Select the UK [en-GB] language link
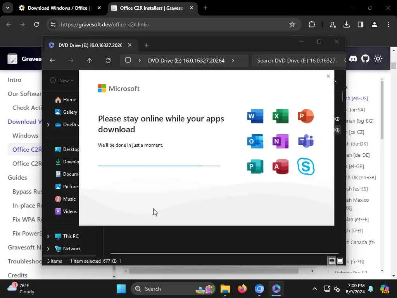Viewport: 397px width, 298px height. tap(361, 177)
